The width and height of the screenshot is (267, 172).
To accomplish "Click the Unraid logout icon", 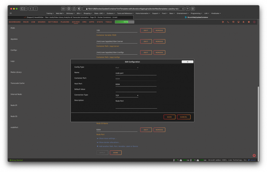I will pos(223,22).
